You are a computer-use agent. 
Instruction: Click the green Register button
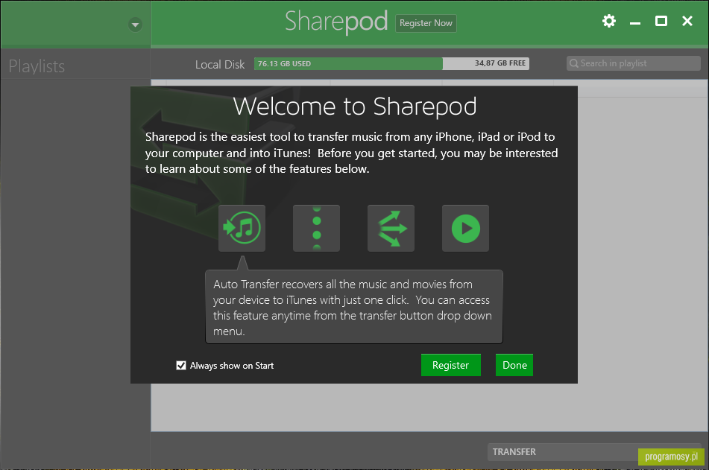pyautogui.click(x=451, y=365)
